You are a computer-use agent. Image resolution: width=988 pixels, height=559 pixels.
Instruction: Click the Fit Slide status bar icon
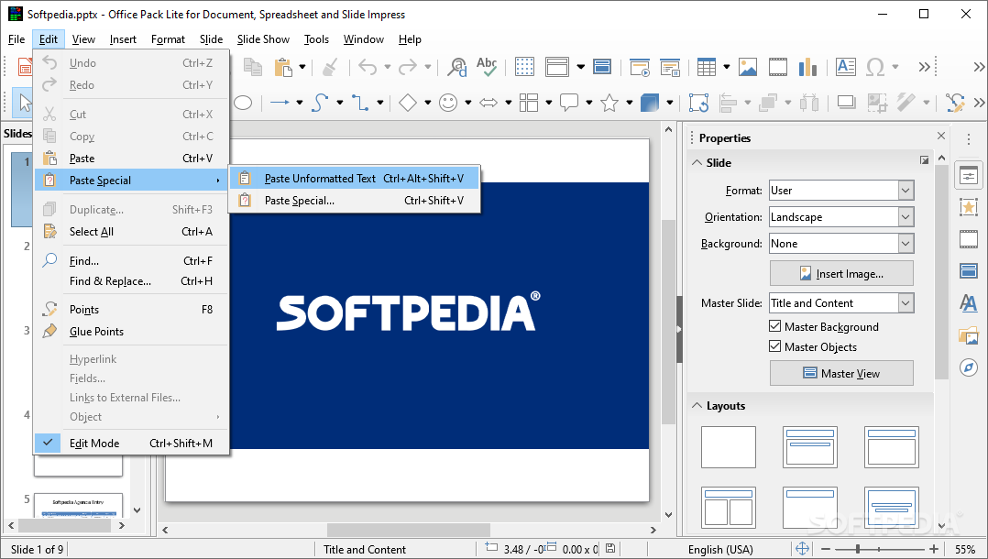coord(802,549)
